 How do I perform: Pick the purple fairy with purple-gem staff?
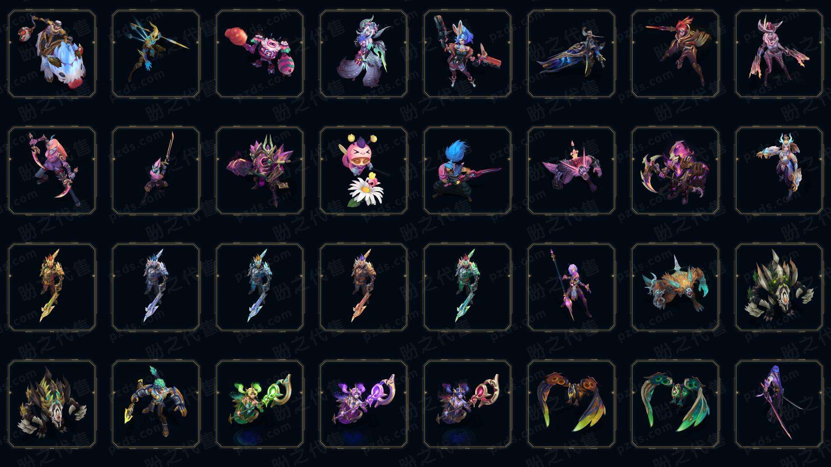(364, 404)
